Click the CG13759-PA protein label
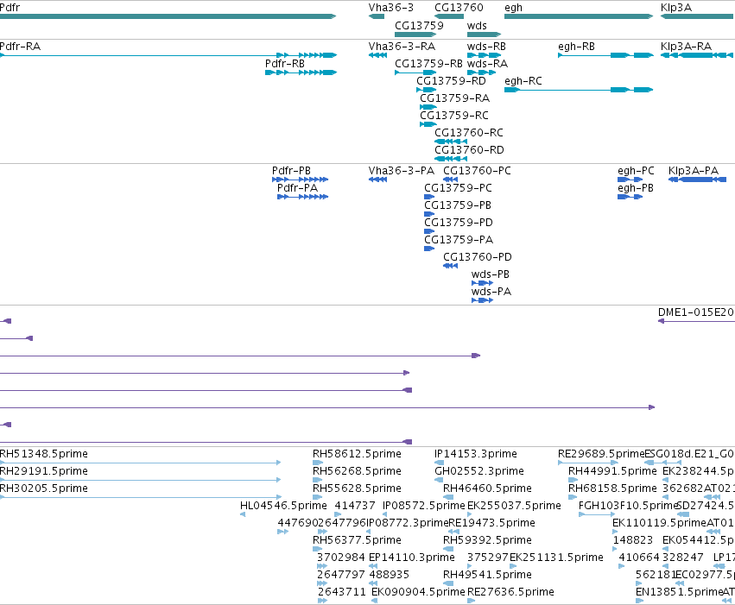735x605 pixels. click(x=459, y=240)
